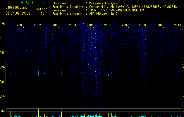184x117 pixels.
Task: Click the 2307 time axis label
Action: coord(125,25)
